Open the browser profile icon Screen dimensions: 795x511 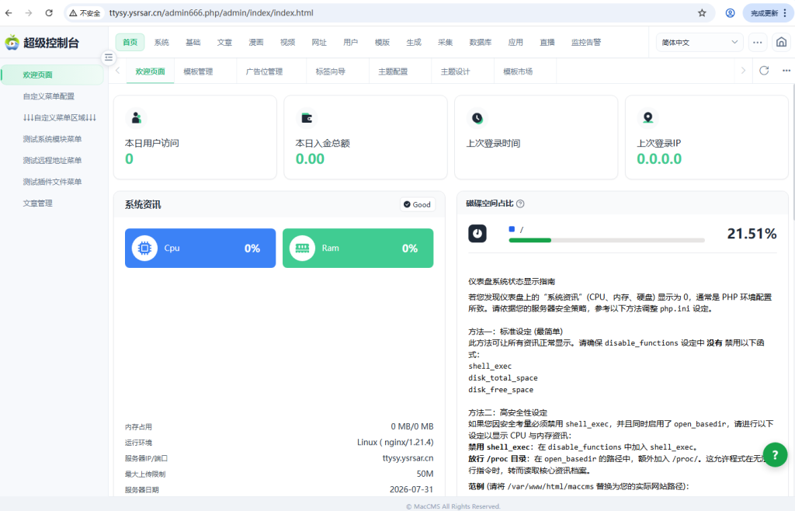(730, 12)
